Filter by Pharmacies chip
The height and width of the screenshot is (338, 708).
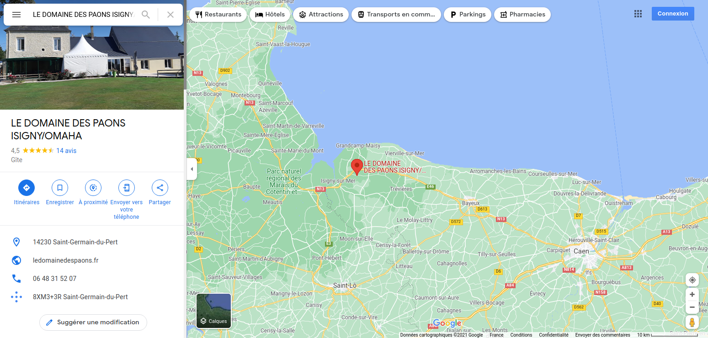522,15
